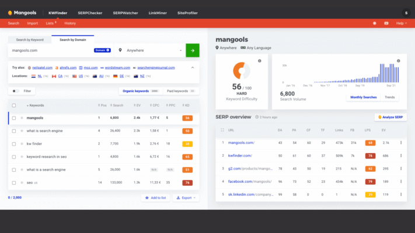
Task: Click the clock icon near 2 hours ago
Action: pyautogui.click(x=257, y=117)
